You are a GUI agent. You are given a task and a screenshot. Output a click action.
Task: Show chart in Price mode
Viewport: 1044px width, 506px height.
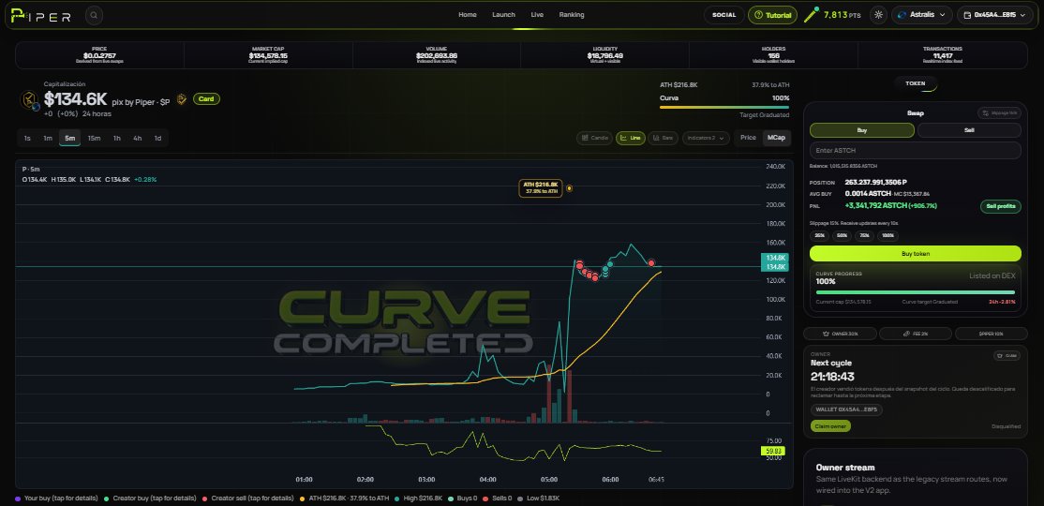[749, 138]
